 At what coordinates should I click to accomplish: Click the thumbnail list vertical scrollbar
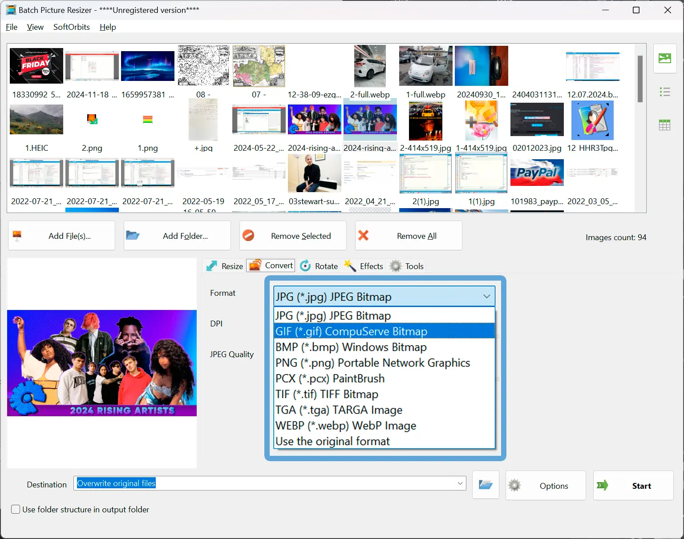pos(640,79)
